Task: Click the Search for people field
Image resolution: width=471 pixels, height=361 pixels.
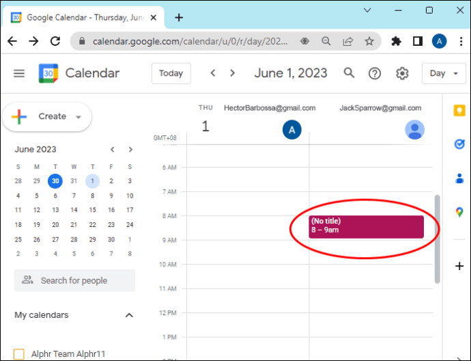Action: pos(74,280)
